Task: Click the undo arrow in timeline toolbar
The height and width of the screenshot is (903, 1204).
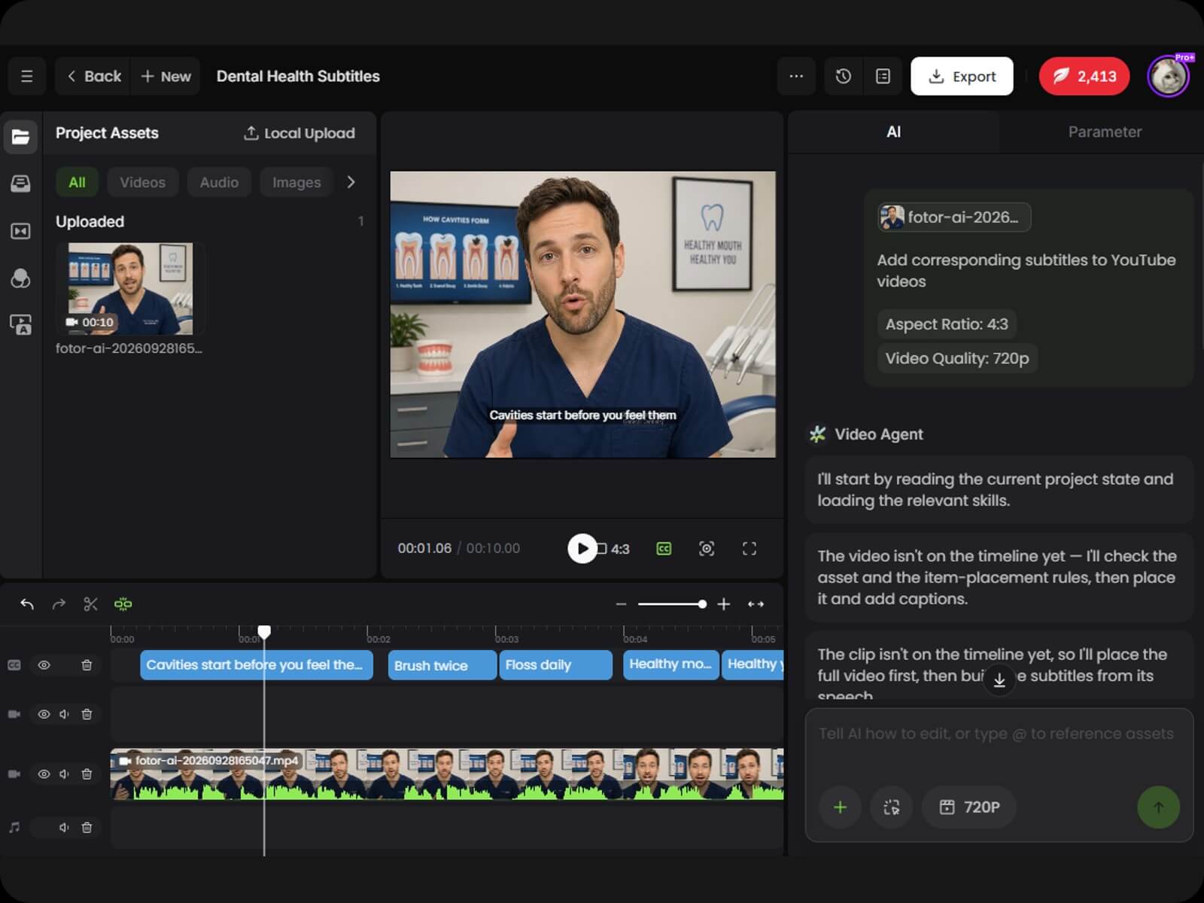Action: 27,604
